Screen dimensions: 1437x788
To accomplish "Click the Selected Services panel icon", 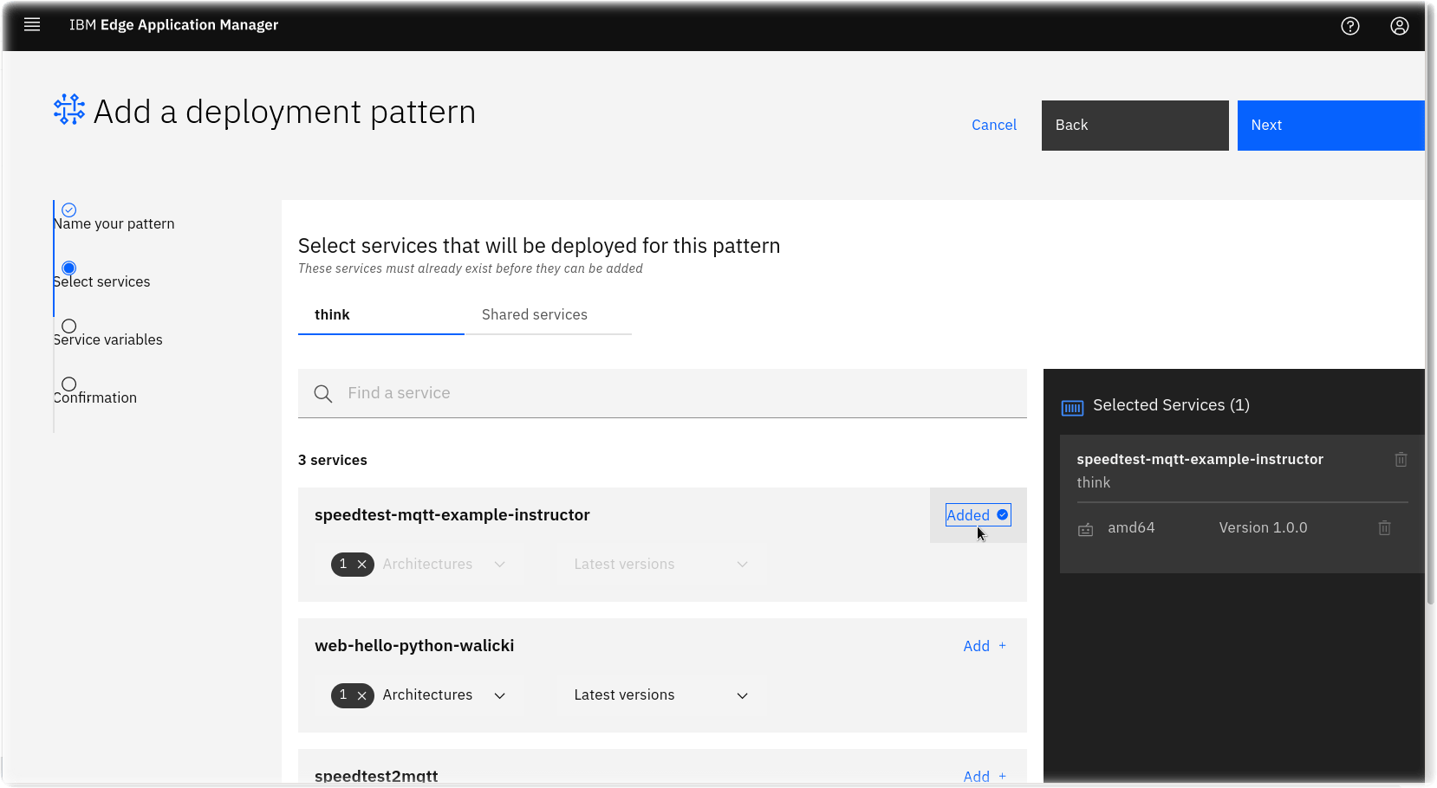I will 1072,408.
